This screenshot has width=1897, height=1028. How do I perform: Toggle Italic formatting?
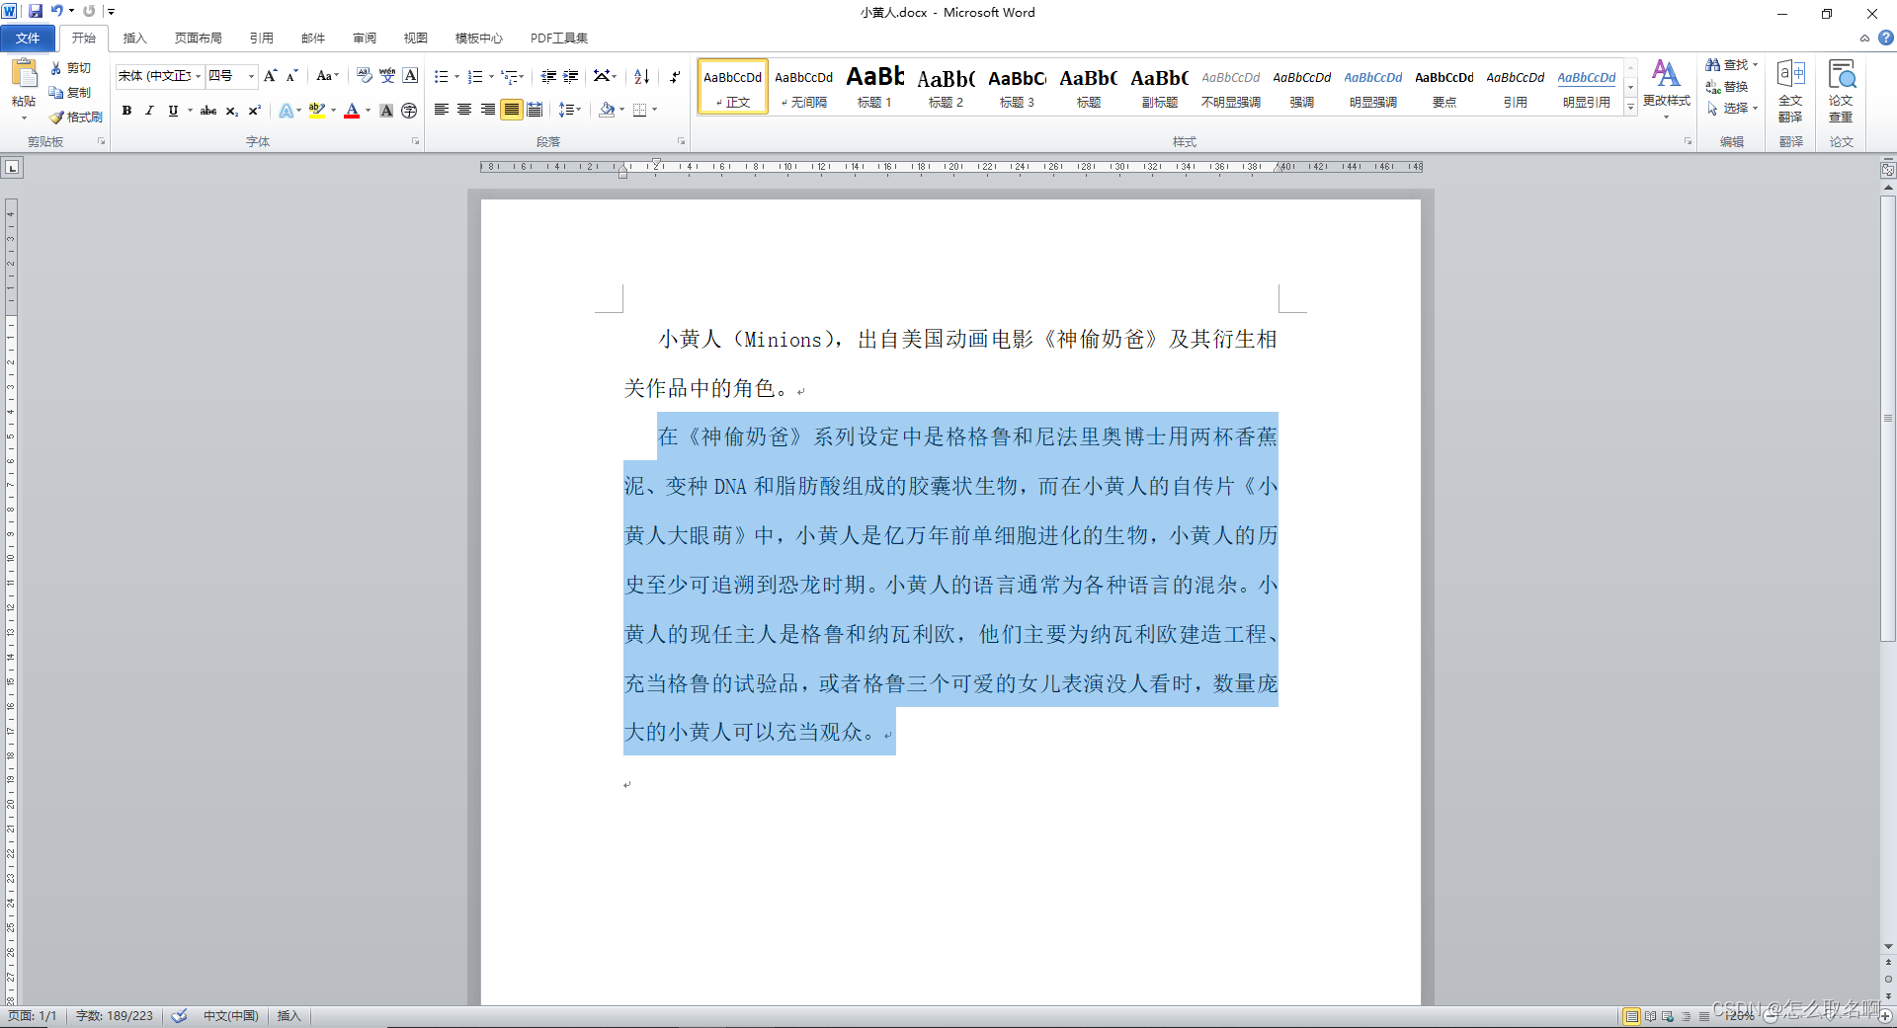(x=149, y=111)
